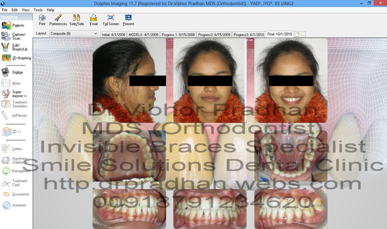Open the Tools menu
387x229 pixels.
[38, 10]
